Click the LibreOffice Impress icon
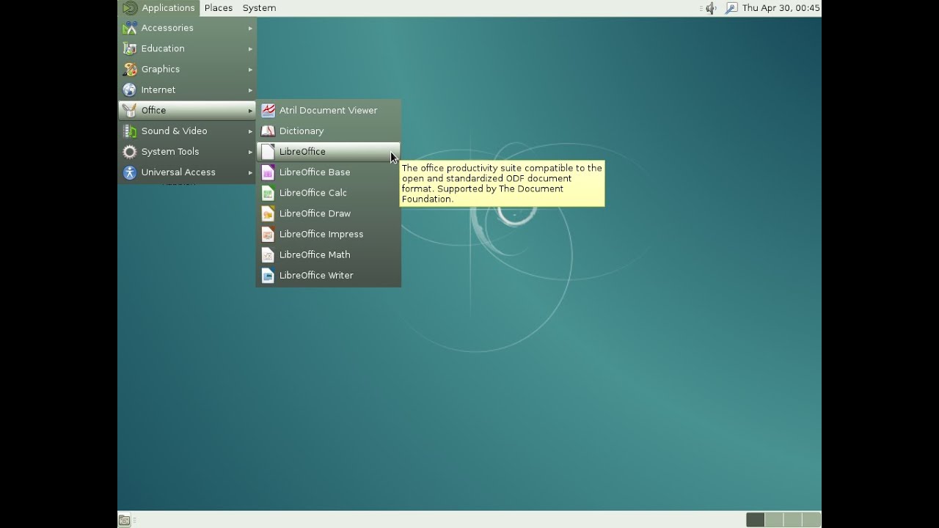 click(x=268, y=234)
